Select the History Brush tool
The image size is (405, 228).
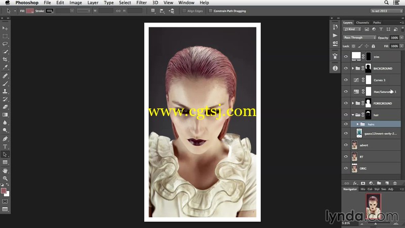[x=5, y=99]
